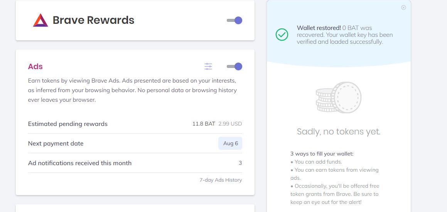Disable the main Brave Rewards switch
Screen dimensions: 447x212
tap(234, 20)
